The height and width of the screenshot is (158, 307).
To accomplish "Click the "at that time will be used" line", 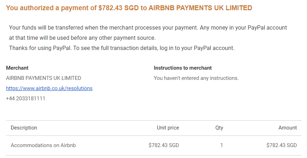I will (82, 38).
